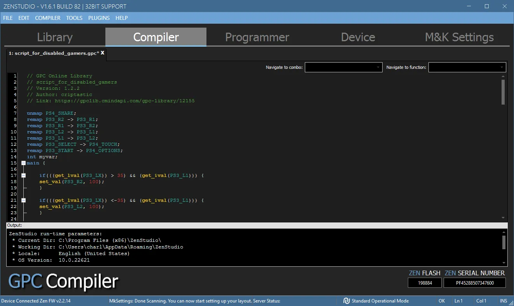Click the 'set_val(PS3_L2, 100);' statement
Viewport: 514px width, 306px height.
pos(72,206)
